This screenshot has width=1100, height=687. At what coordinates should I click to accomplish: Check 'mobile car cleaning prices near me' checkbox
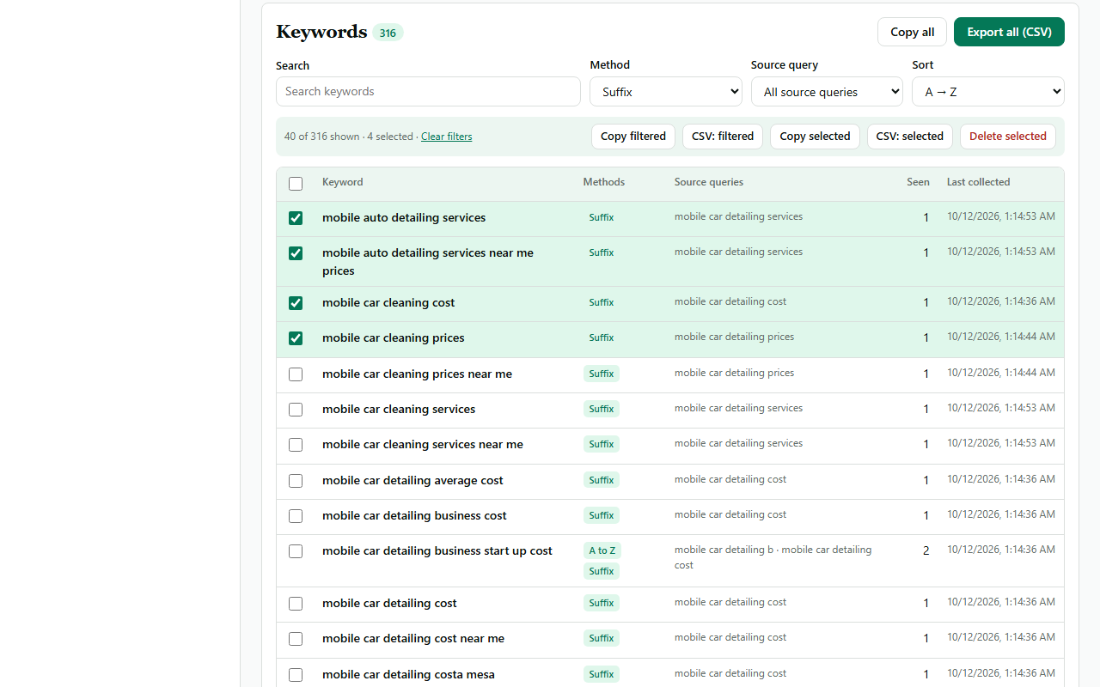(296, 374)
